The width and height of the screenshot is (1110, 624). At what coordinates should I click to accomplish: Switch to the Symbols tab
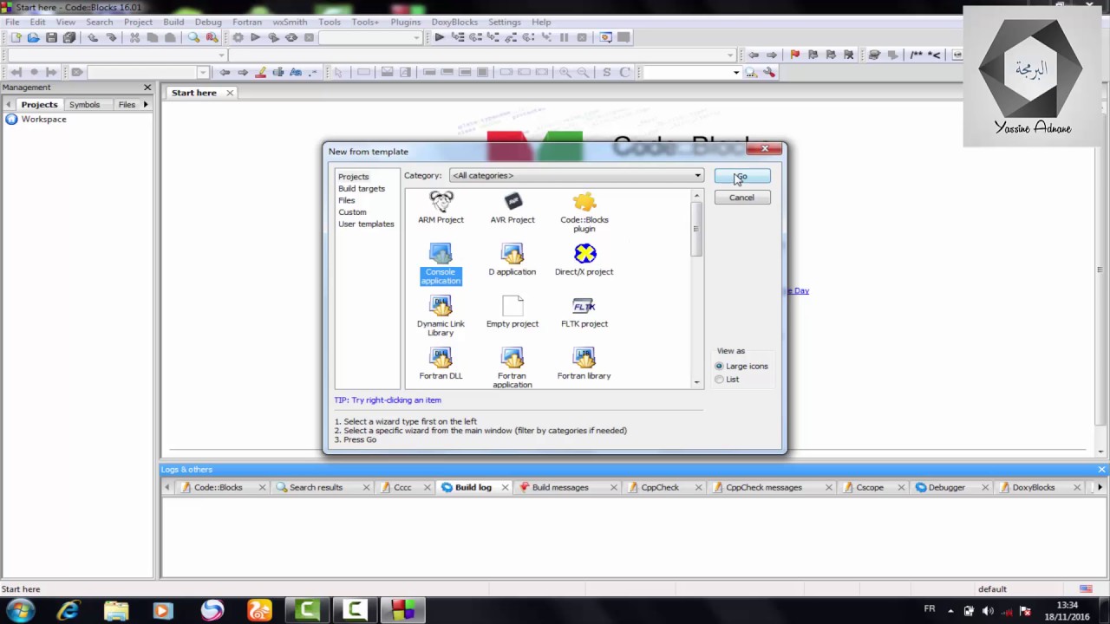pos(84,104)
